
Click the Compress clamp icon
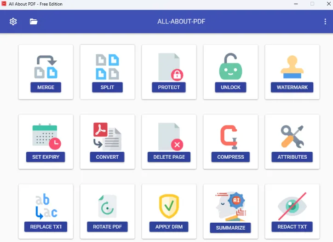[x=229, y=137]
